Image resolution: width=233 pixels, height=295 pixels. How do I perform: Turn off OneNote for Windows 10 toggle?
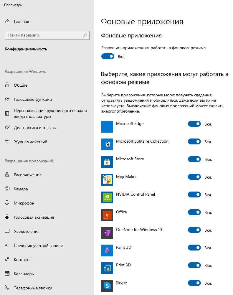coord(194,230)
